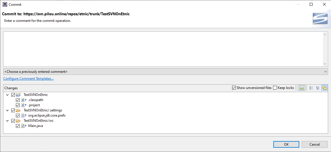Click the green compare/table mode toolbar icon
Image resolution: width=331 pixels, height=152 pixels.
[302, 88]
